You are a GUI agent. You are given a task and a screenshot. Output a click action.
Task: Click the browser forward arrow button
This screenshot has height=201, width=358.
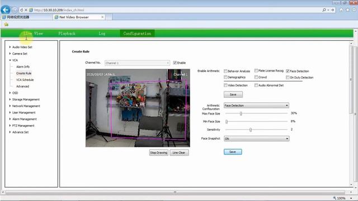tap(15, 10)
